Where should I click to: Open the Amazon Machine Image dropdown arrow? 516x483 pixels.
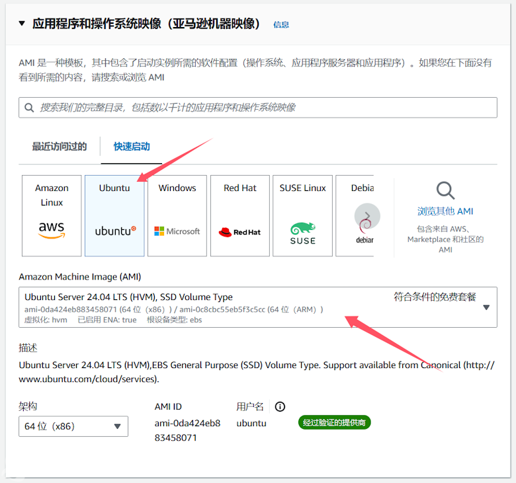pyautogui.click(x=486, y=307)
